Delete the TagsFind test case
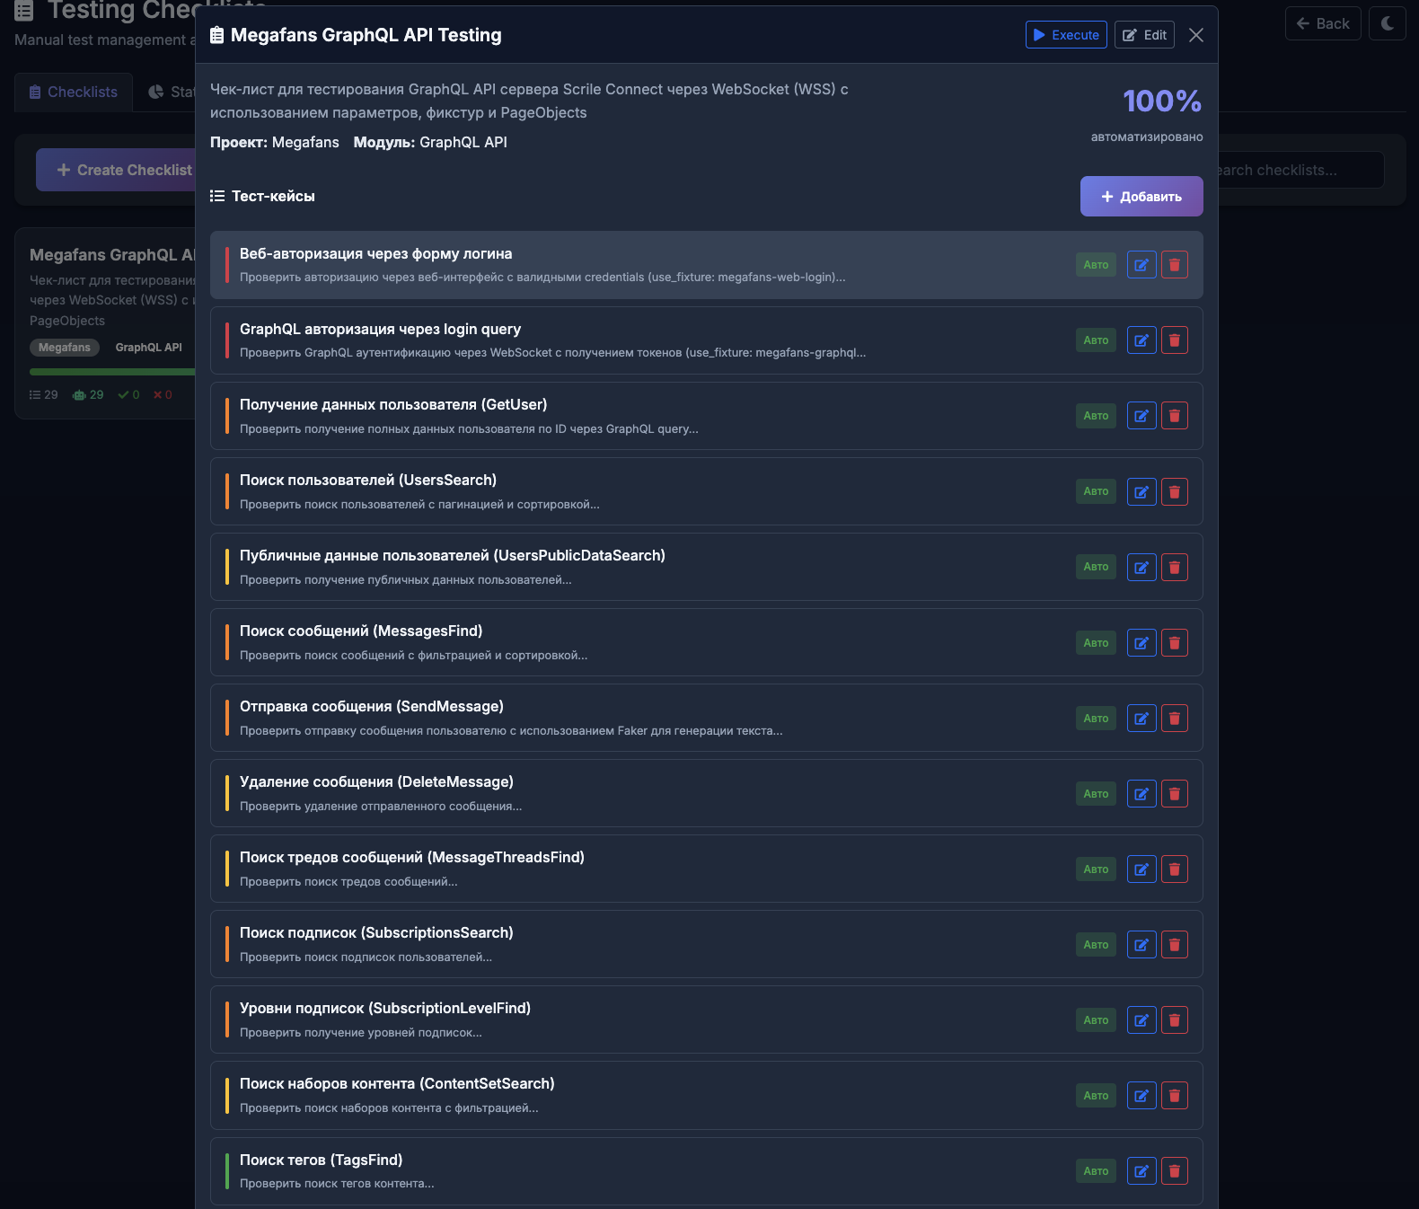1419x1209 pixels. coord(1175,1170)
